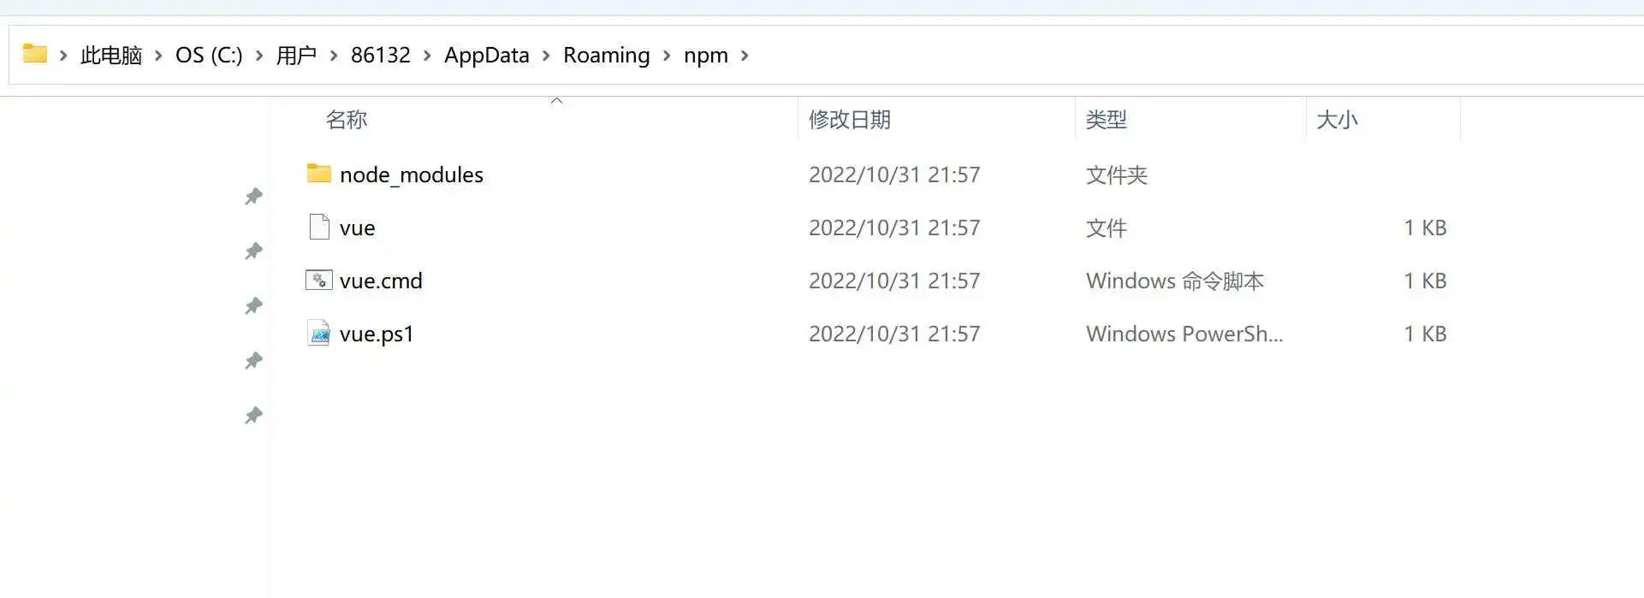Select the vue.cmd script icon
The height and width of the screenshot is (598, 1644).
[x=318, y=280]
